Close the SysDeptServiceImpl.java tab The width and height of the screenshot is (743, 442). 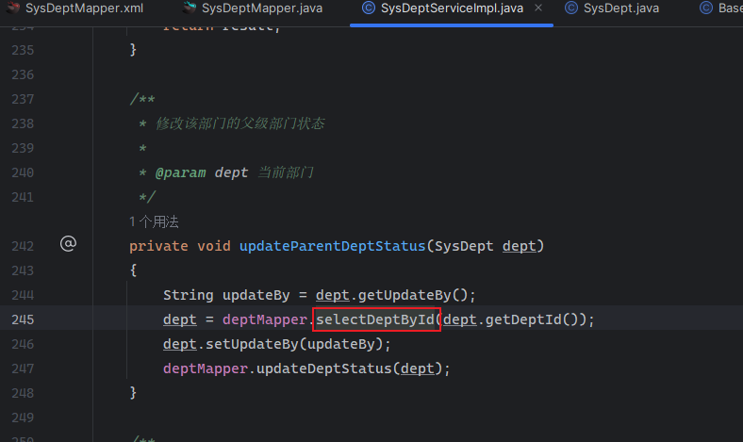(537, 9)
